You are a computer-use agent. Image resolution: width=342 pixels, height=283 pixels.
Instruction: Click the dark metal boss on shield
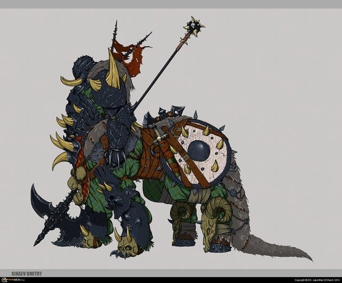click(x=198, y=151)
